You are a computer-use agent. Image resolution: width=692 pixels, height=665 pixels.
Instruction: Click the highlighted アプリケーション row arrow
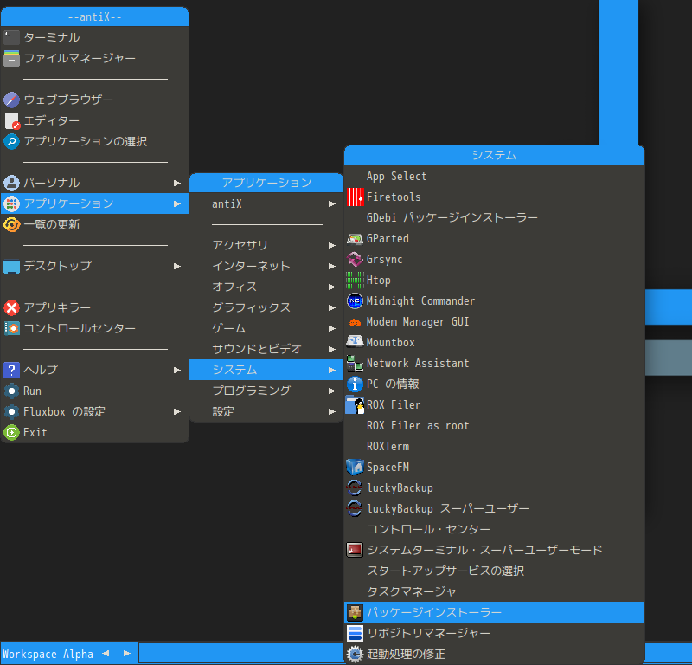(x=177, y=203)
